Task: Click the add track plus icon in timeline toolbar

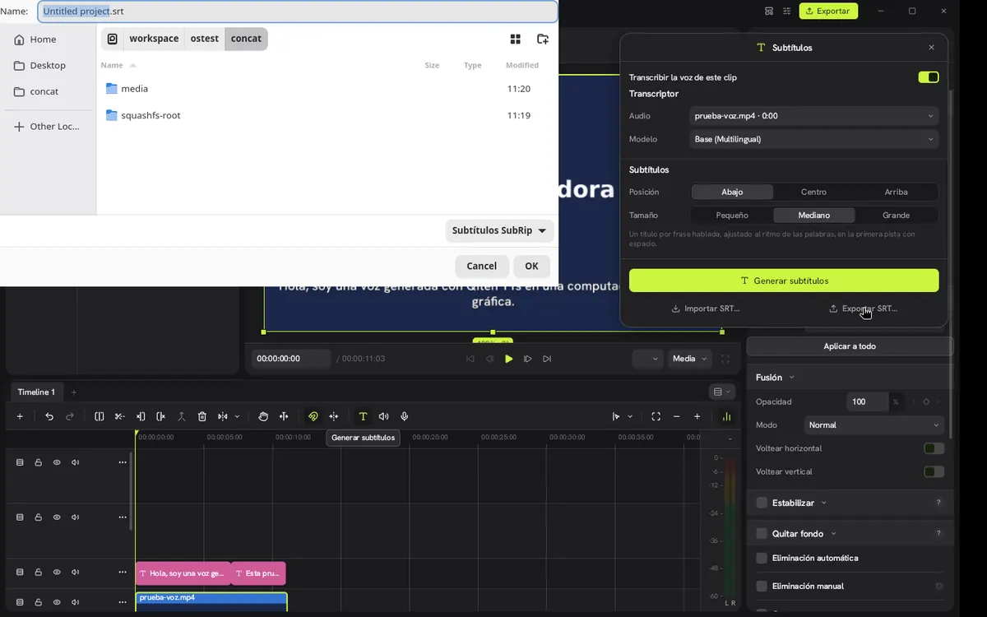Action: coord(20,416)
